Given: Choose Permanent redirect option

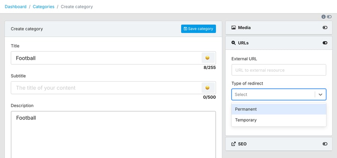Looking at the screenshot, I should point(279,109).
